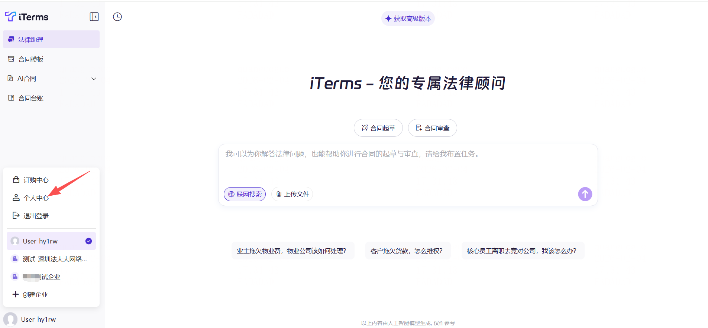708x328 pixels.
Task: Open 合同台账 in the sidebar
Action: (x=51, y=98)
